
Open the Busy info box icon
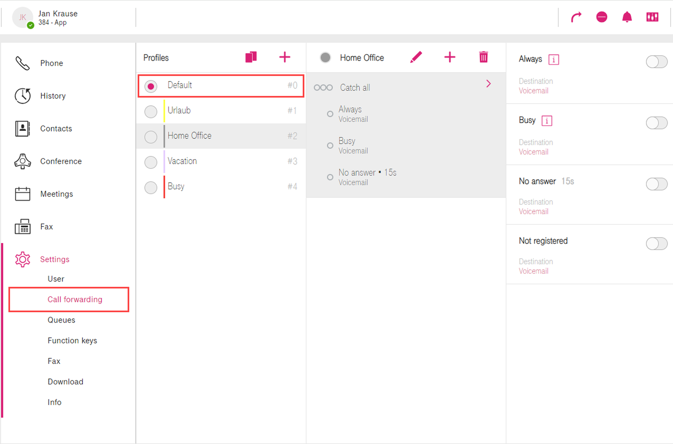(x=547, y=121)
